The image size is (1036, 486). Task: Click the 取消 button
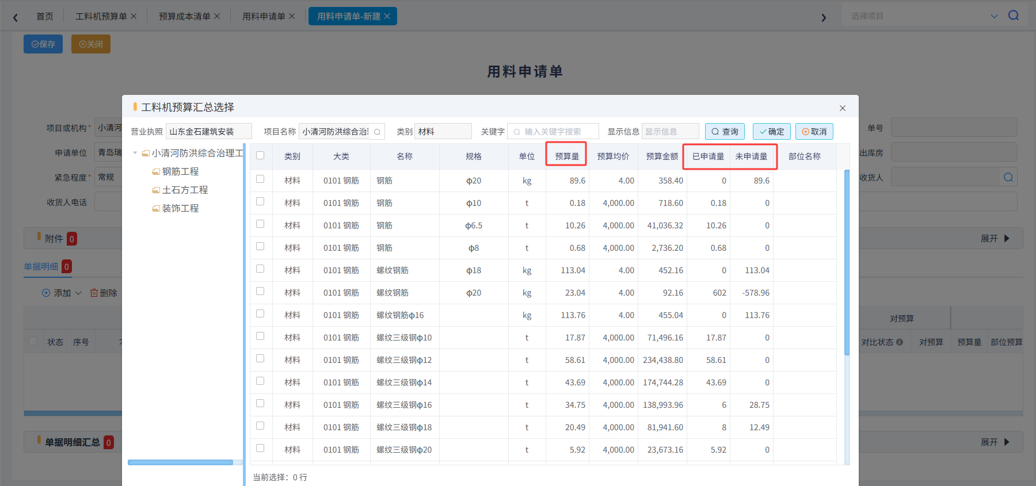tap(814, 132)
